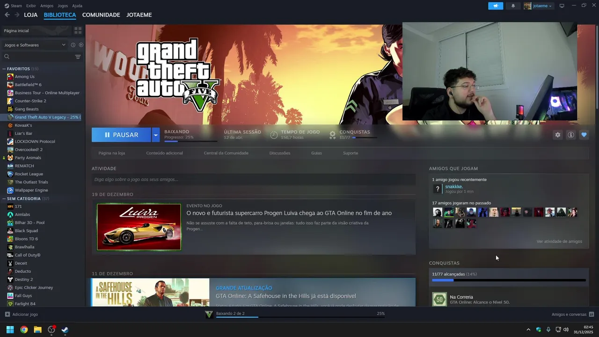599x337 pixels.
Task: Open Windows Start menu
Action: [10, 330]
